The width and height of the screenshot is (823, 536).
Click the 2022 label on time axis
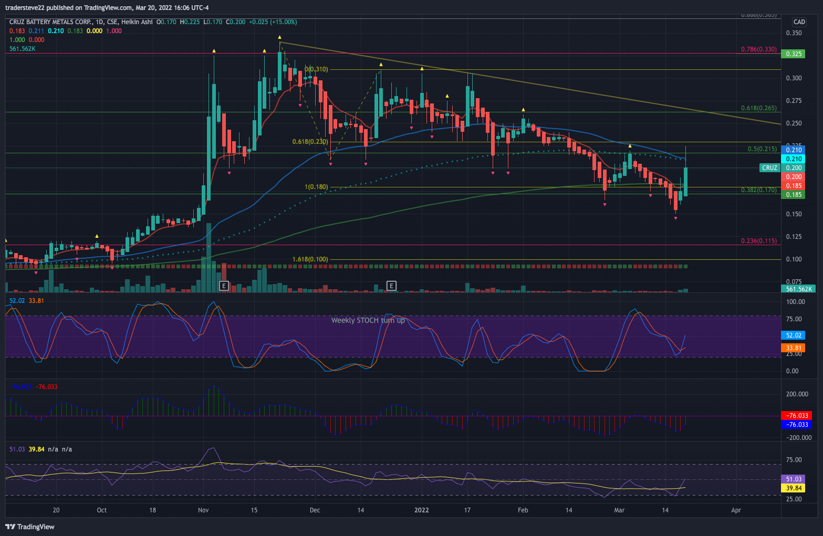pyautogui.click(x=422, y=510)
